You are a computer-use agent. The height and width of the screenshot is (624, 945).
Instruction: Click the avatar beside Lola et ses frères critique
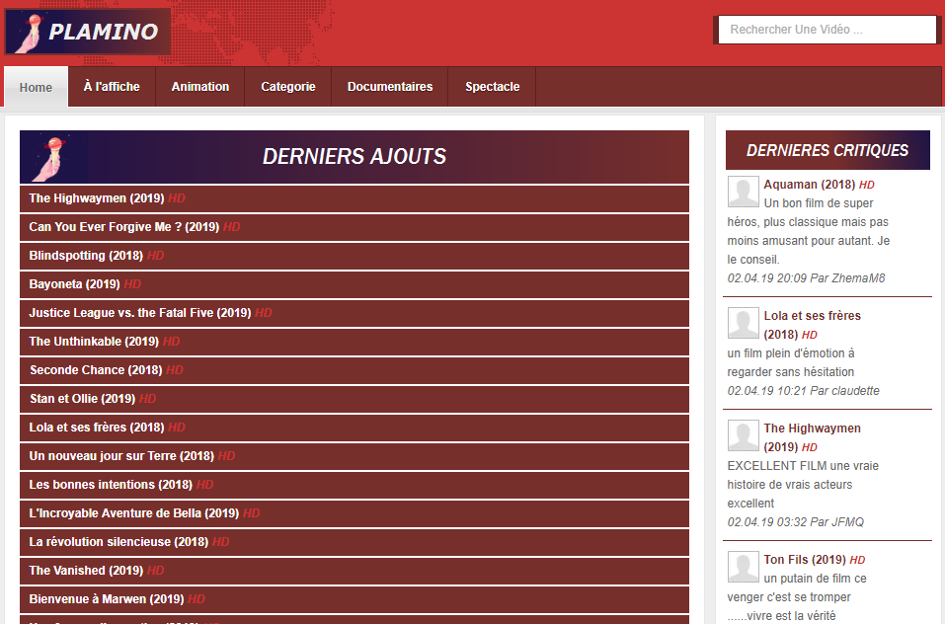click(x=744, y=323)
